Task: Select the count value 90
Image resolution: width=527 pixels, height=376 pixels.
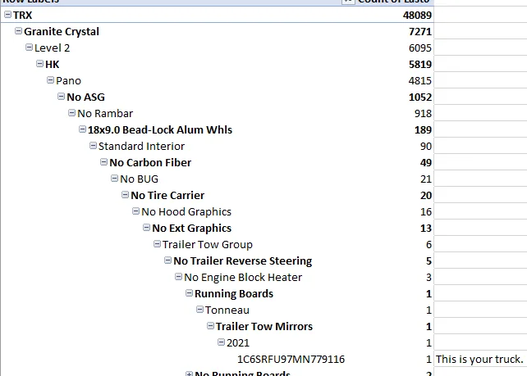Action: pos(426,147)
